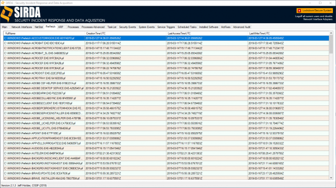
Task: Select the APPLICATIONFRAMEHOST.EXE row
Action: click(x=166, y=138)
